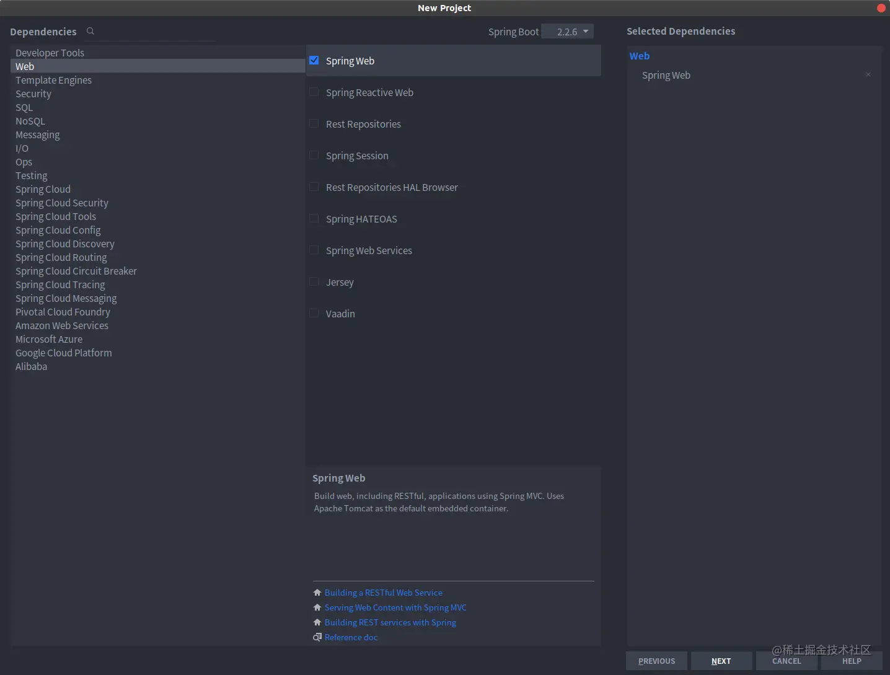
Task: Open Serving Web Content with Spring MVC link
Action: [x=395, y=607]
